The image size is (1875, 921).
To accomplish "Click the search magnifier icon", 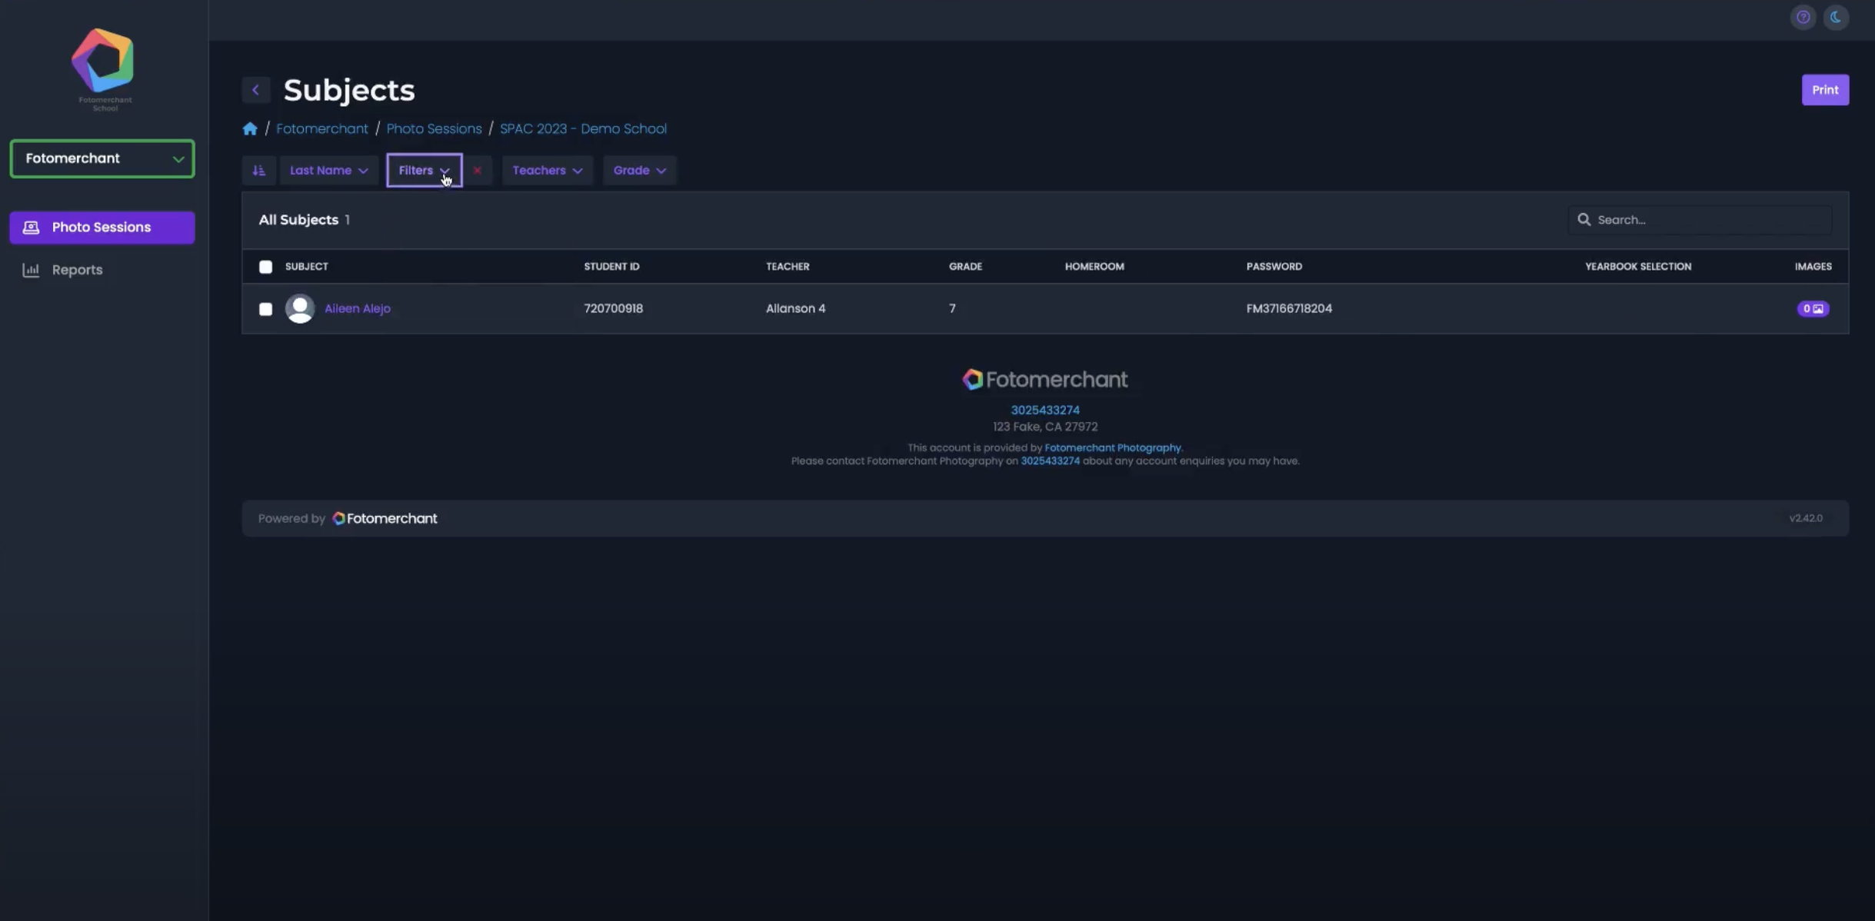I will coord(1584,220).
